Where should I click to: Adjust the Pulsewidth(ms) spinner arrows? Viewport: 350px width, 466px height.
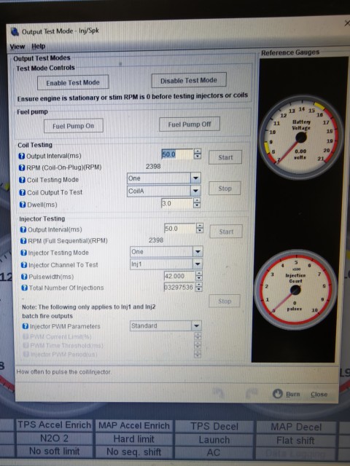(x=199, y=276)
